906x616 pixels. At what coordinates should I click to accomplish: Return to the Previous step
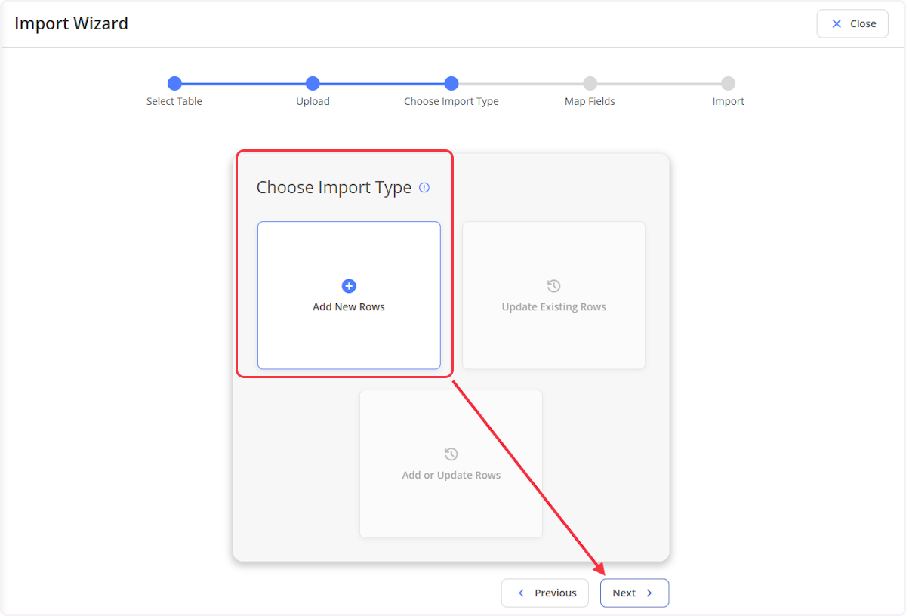pos(547,593)
